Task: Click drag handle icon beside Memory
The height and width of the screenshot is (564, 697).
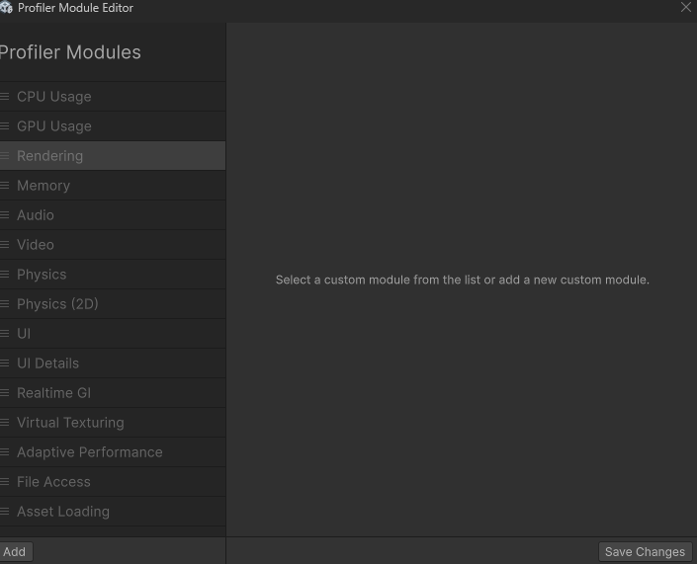Action: [x=5, y=186]
